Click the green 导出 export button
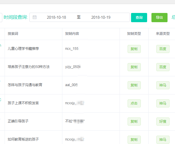 159,18
